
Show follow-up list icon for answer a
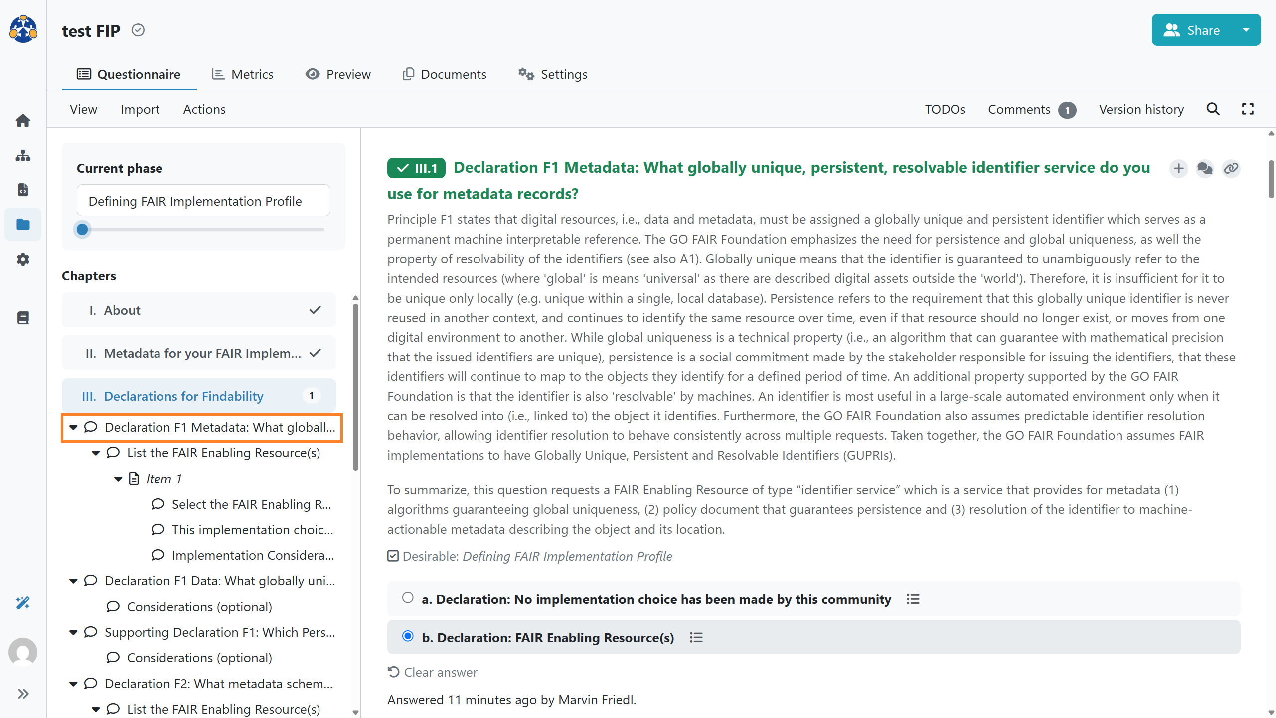point(913,599)
